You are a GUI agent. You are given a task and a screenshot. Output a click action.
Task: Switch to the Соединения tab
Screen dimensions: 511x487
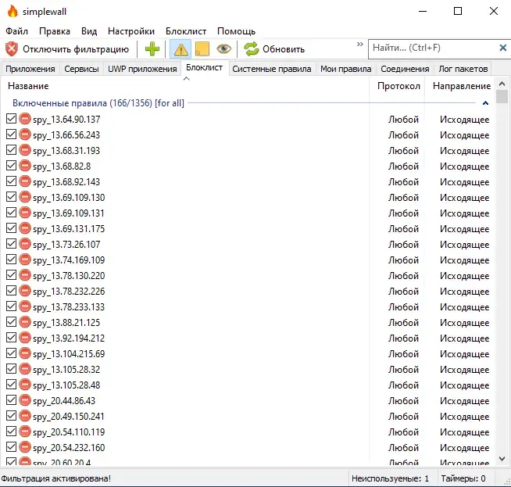pos(405,69)
